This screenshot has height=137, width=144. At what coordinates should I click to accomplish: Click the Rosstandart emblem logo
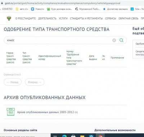(9, 18)
